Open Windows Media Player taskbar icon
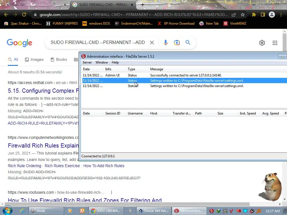Image resolution: width=287 pixels, height=215 pixels. pyautogui.click(x=70, y=211)
